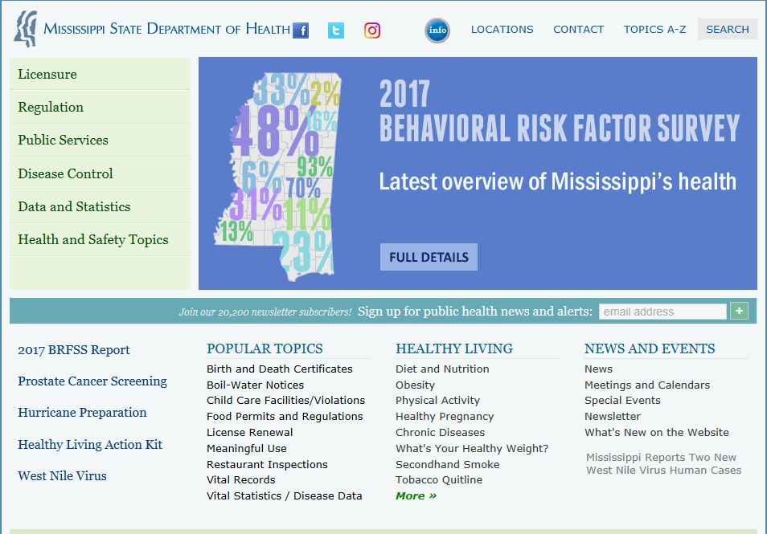This screenshot has width=767, height=534.
Task: Select Licensure in the side menu
Action: [100, 74]
